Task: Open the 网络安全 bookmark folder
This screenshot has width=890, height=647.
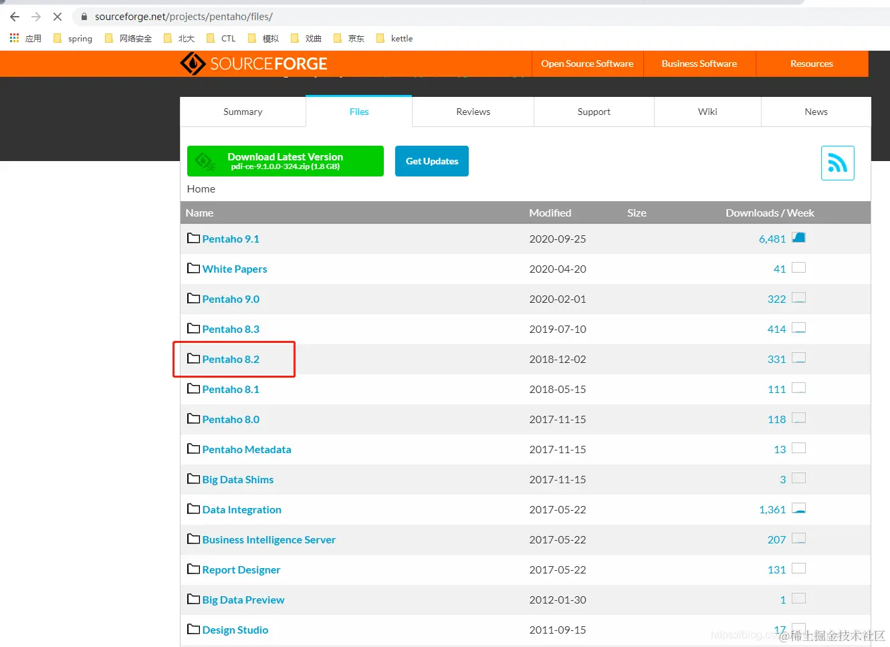Action: pyautogui.click(x=128, y=38)
